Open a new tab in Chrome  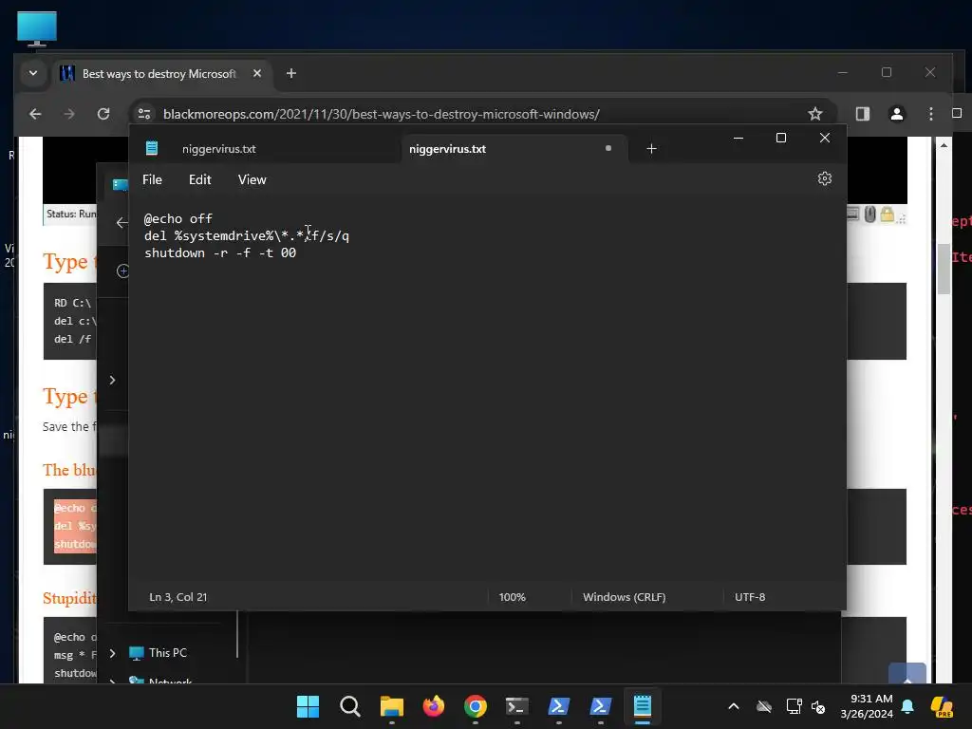[291, 73]
